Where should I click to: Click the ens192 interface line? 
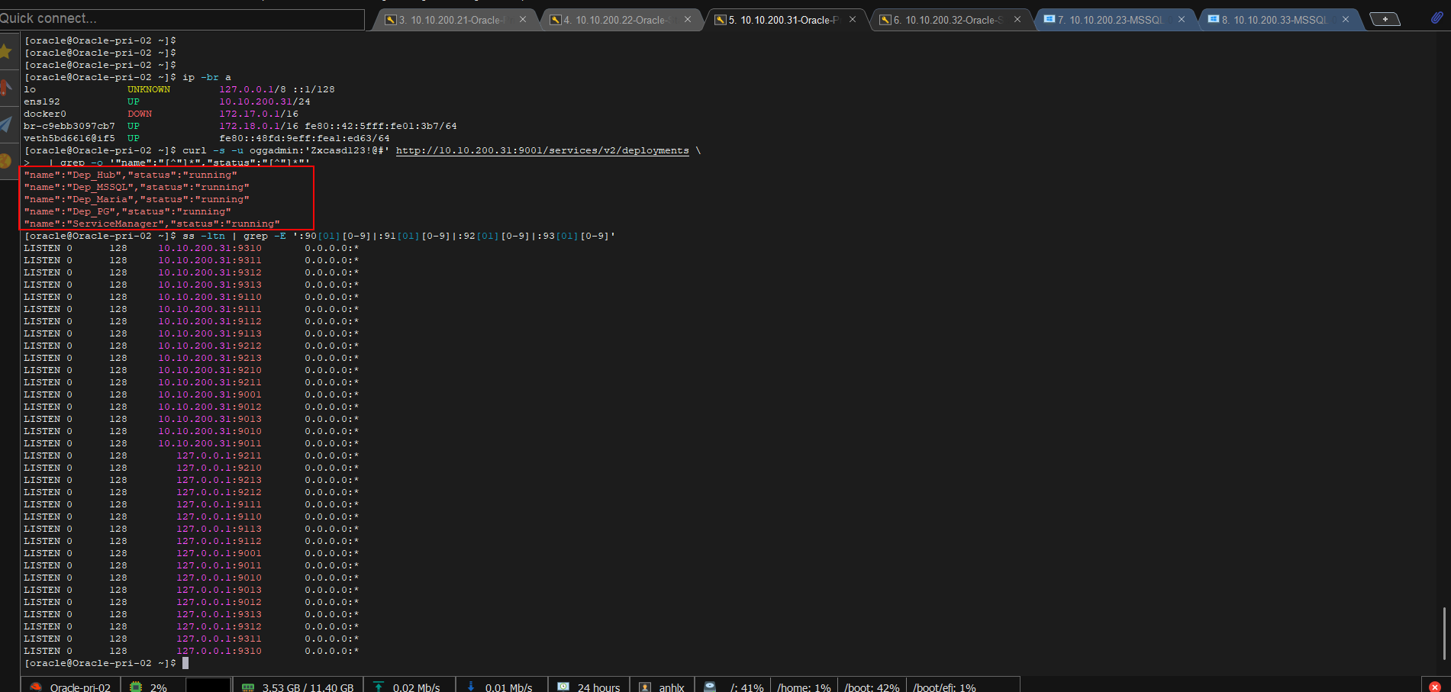[167, 101]
